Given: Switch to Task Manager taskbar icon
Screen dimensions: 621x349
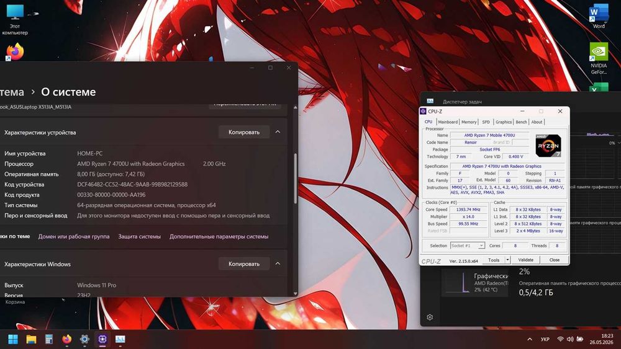Looking at the screenshot, I should coord(120,339).
